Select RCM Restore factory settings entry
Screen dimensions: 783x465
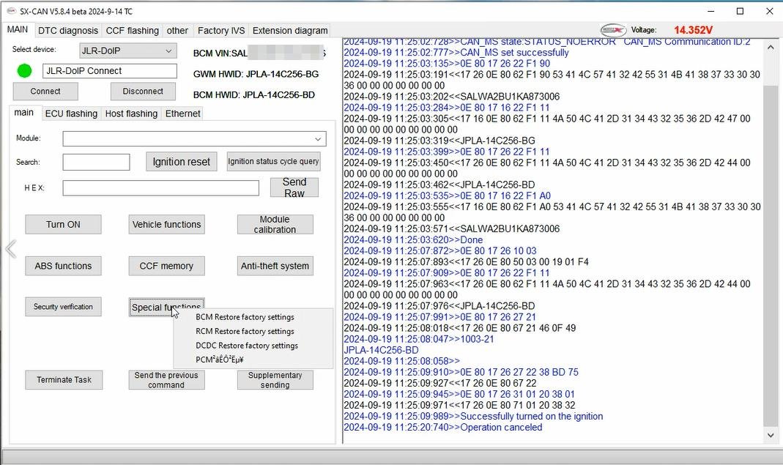(x=245, y=331)
